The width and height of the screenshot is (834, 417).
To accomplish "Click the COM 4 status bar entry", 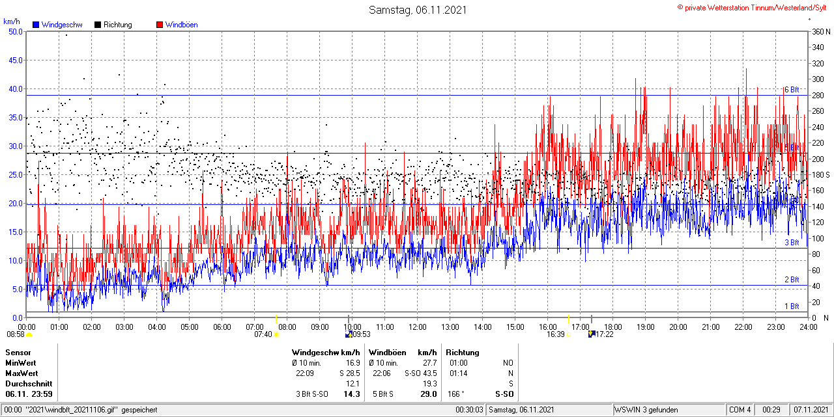I will [x=740, y=410].
